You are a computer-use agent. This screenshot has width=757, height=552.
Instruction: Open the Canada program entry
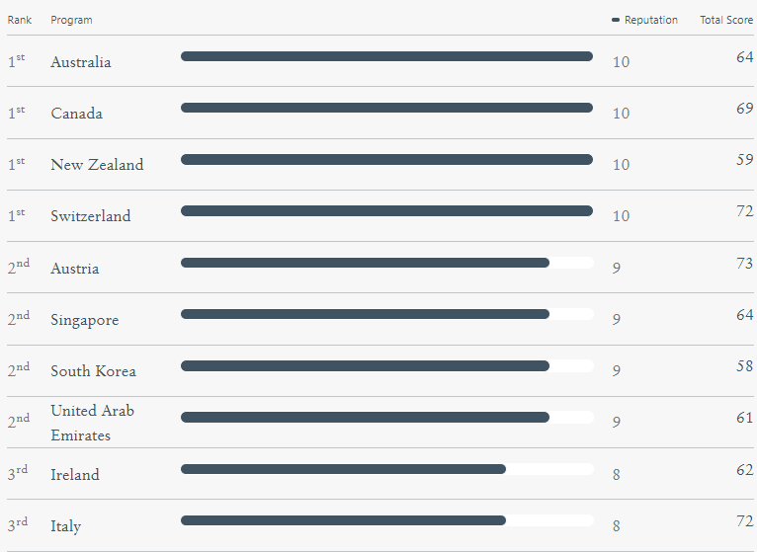76,114
